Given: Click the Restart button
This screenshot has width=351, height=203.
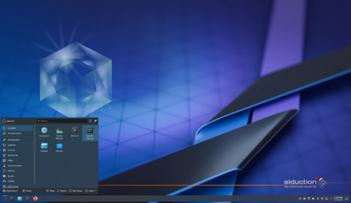Looking at the screenshot, I should [x=62, y=191].
